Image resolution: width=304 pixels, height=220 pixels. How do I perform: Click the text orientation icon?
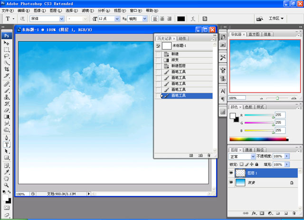(x=22, y=19)
